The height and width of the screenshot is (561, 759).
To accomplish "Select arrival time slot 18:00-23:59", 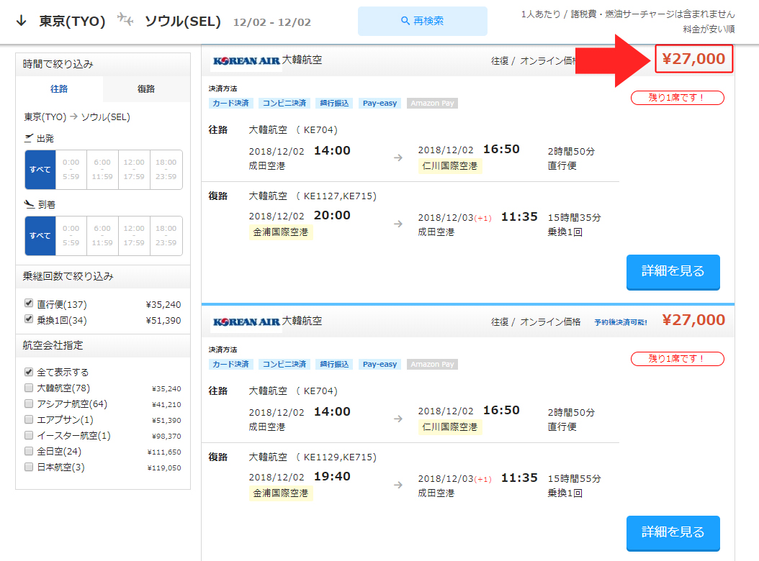I will click(166, 236).
